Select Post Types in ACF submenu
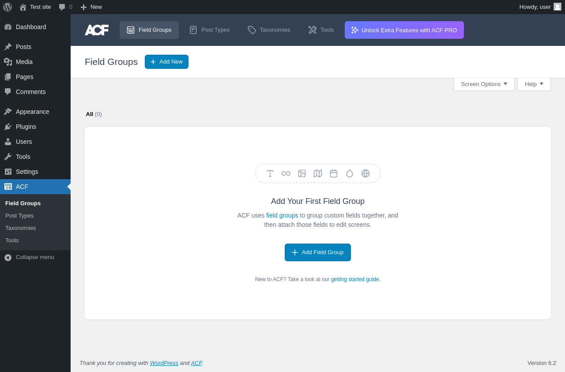 [19, 216]
